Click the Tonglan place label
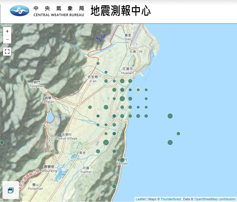Viewport: 237px width, 202px height. [48, 100]
